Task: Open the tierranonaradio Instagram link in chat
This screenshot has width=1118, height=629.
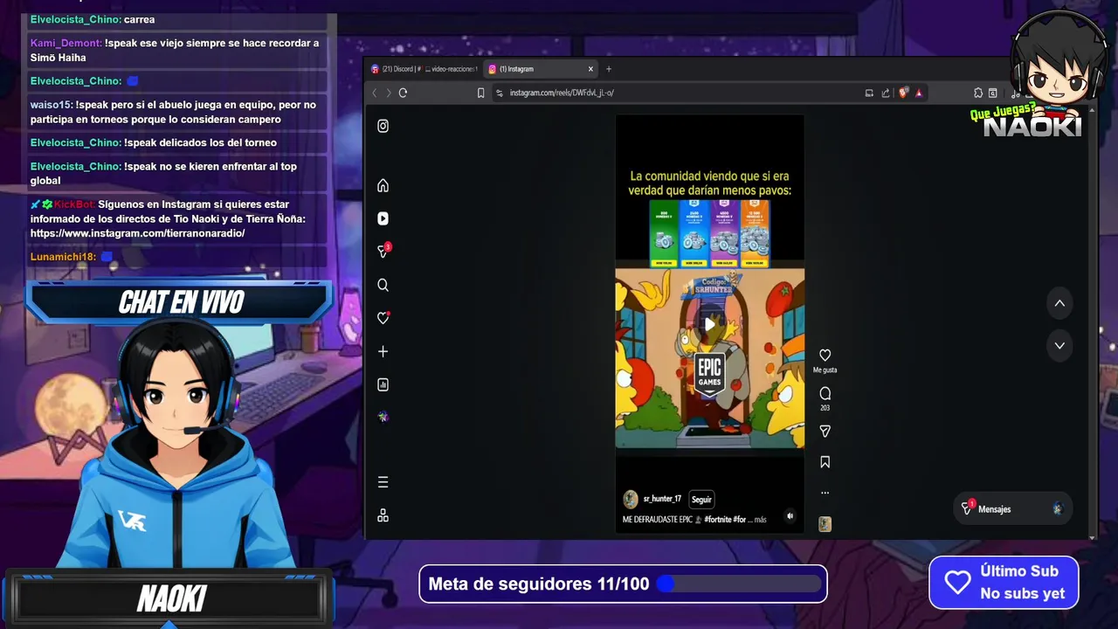Action: tap(138, 233)
